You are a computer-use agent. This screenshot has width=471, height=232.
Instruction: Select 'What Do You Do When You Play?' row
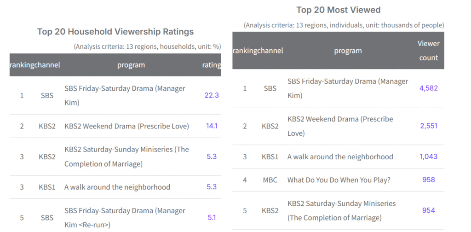pos(338,180)
